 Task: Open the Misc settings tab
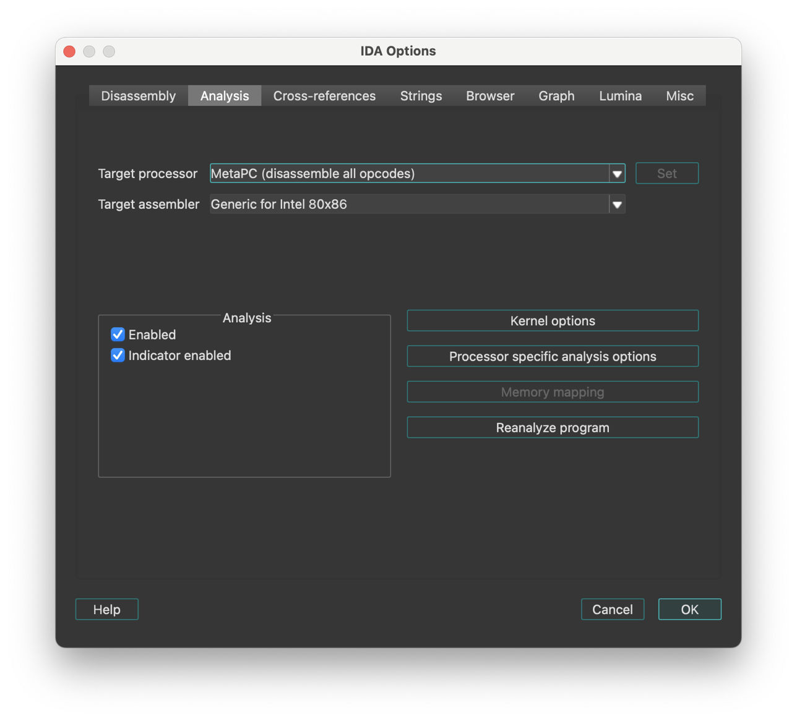point(679,96)
